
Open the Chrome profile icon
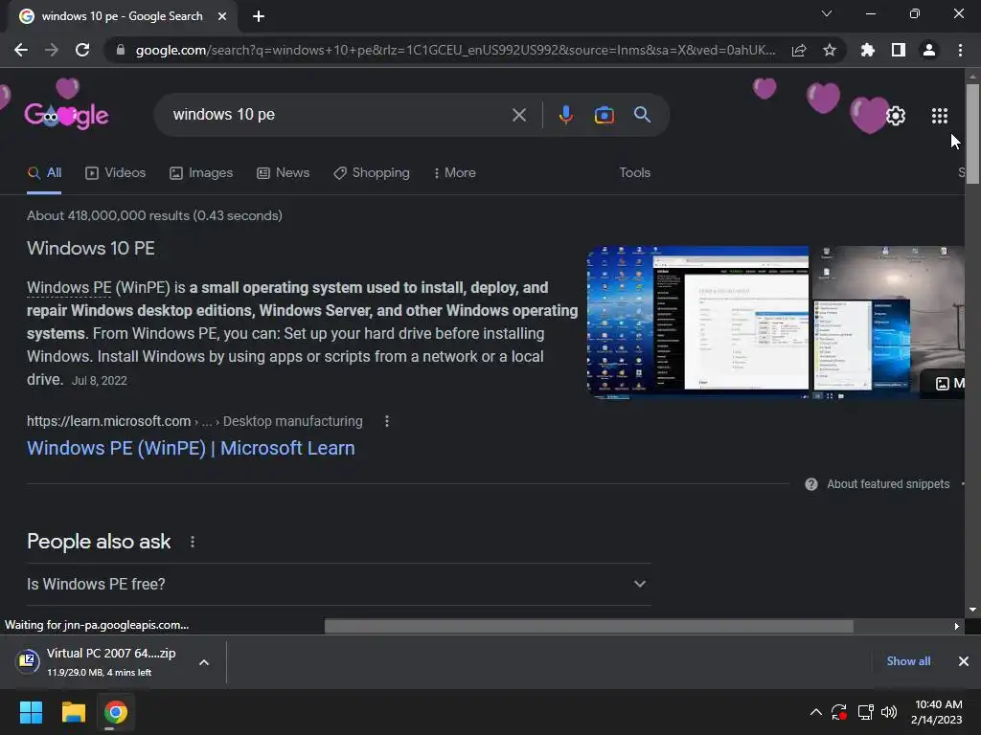coord(929,50)
